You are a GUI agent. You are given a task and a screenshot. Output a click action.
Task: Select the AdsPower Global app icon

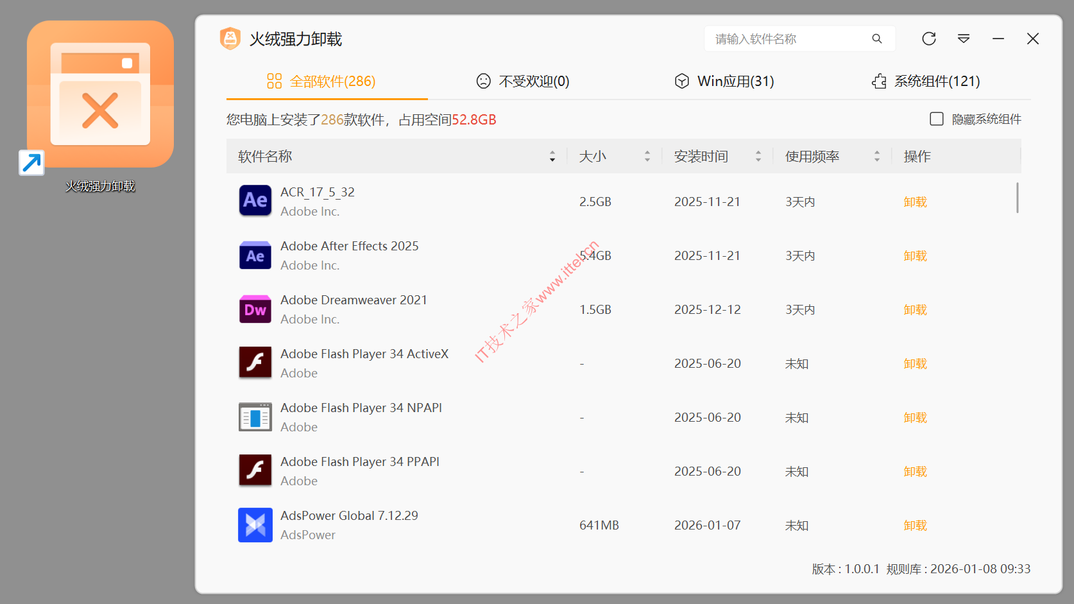(255, 525)
